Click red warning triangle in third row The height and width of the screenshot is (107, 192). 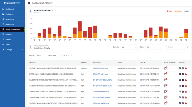coord(186,80)
